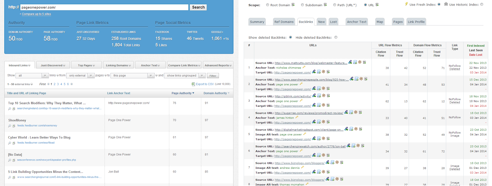The image size is (492, 186).
Task: Select the Path (URL*) scope radio
Action: tap(335, 5)
